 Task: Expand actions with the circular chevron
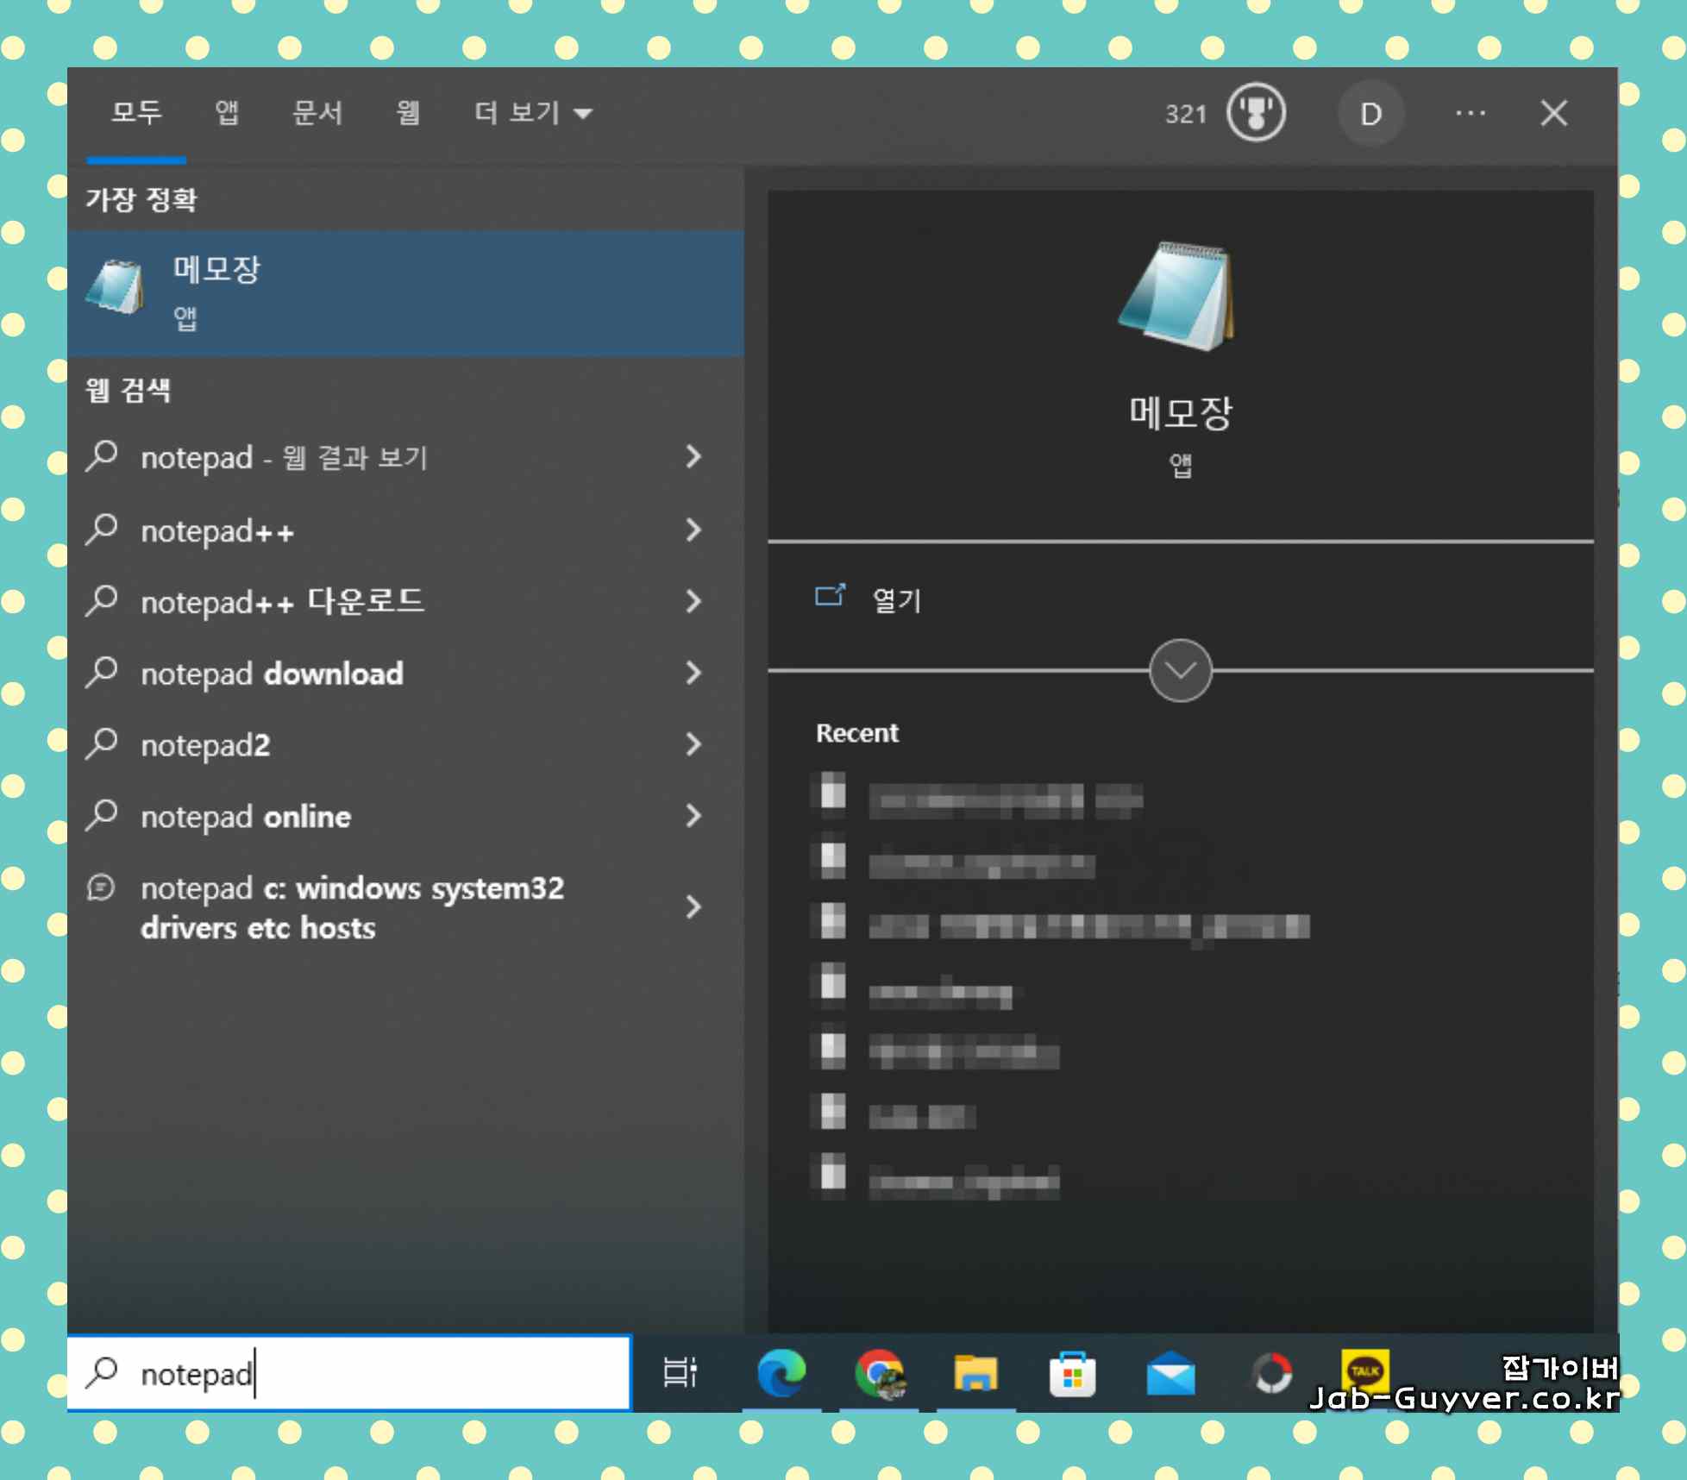coord(1180,670)
